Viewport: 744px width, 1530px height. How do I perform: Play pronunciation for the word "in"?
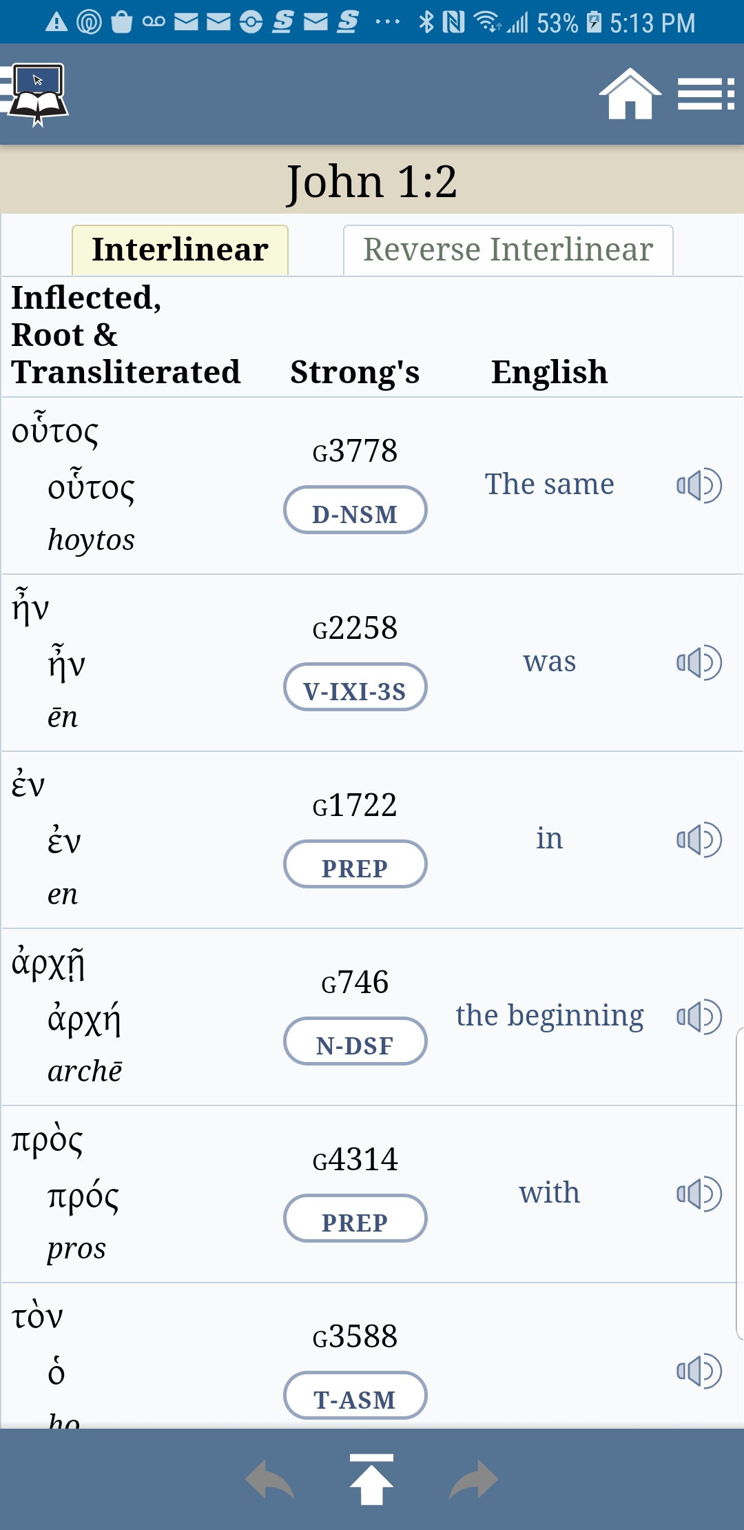699,839
